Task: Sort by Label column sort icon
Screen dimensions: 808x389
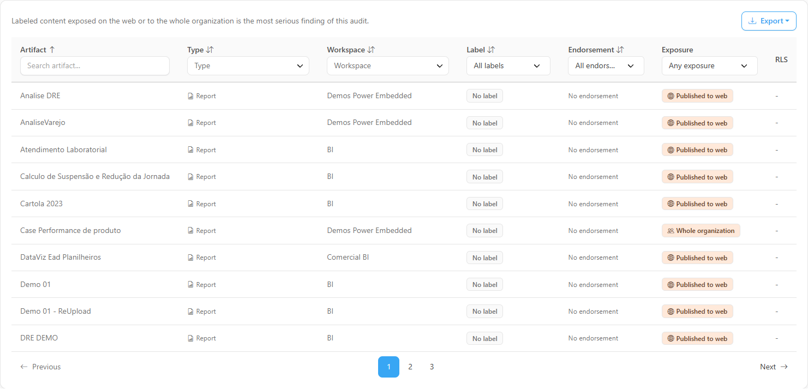Action: 491,50
